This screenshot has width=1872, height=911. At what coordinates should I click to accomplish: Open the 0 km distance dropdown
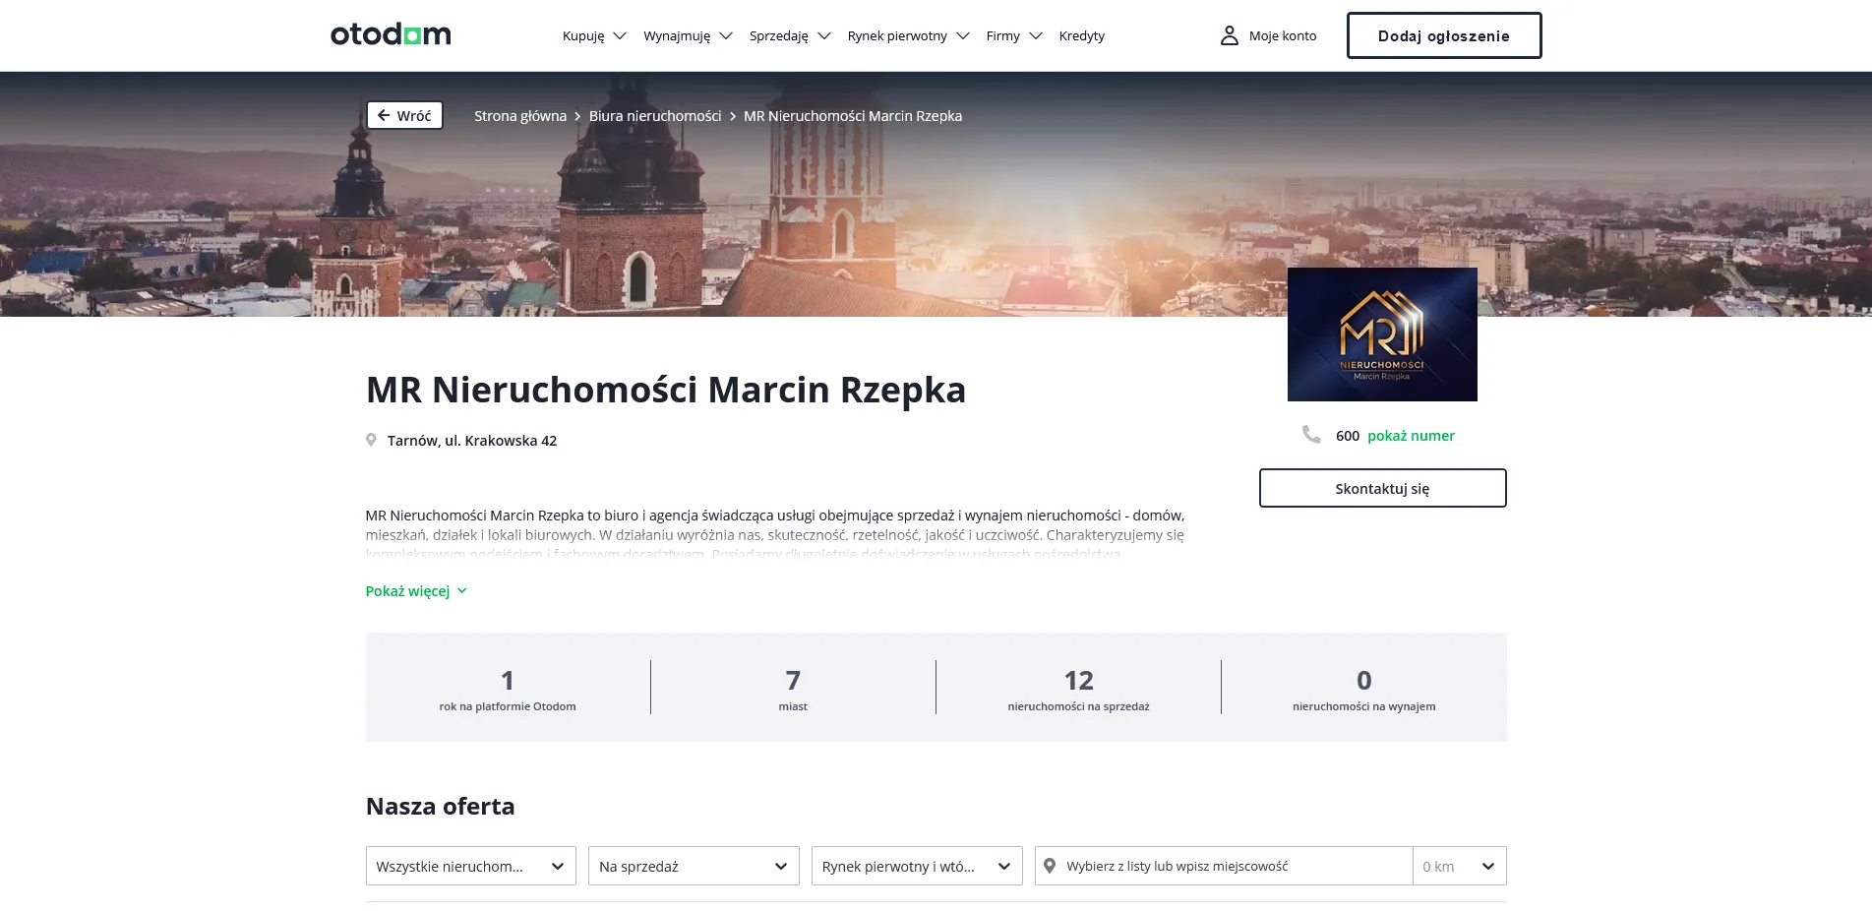[x=1460, y=866]
